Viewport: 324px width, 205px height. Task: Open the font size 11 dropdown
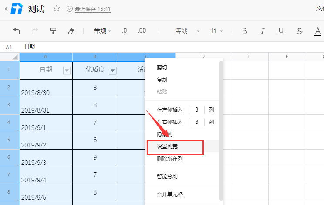(x=216, y=31)
